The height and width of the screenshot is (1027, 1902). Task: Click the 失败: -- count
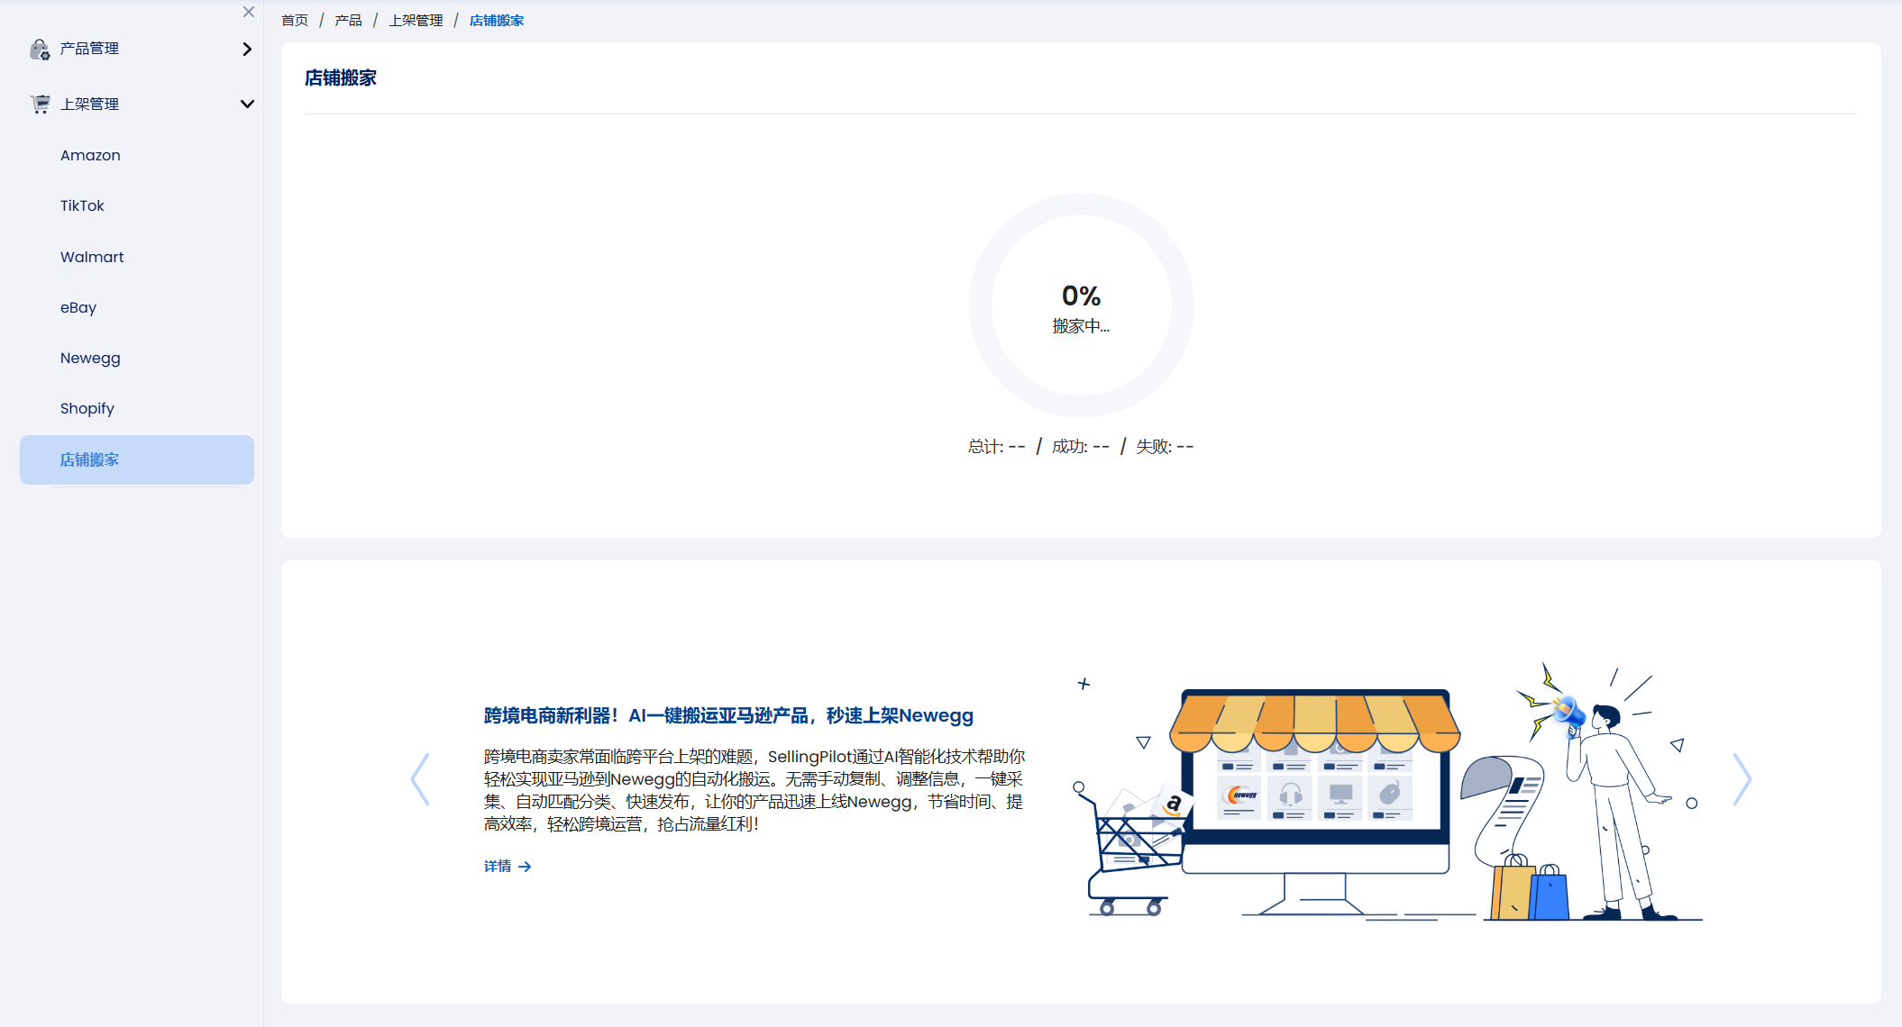(x=1165, y=446)
